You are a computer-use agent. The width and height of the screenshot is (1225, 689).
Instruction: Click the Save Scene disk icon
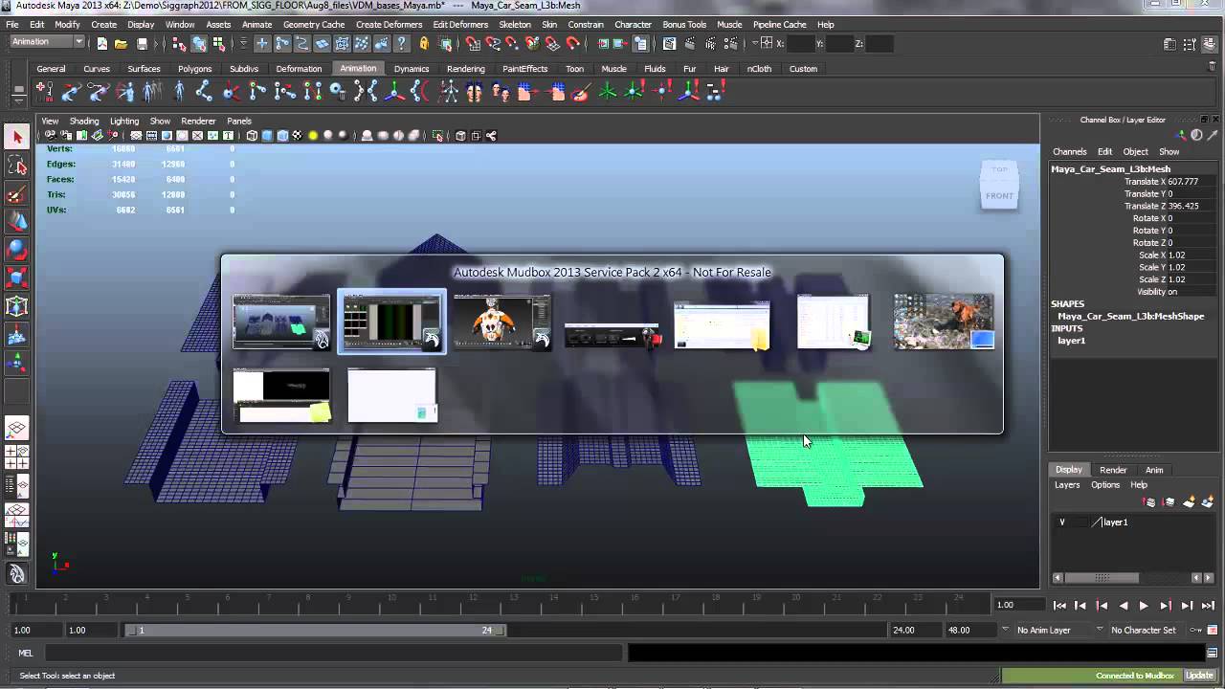(x=142, y=43)
